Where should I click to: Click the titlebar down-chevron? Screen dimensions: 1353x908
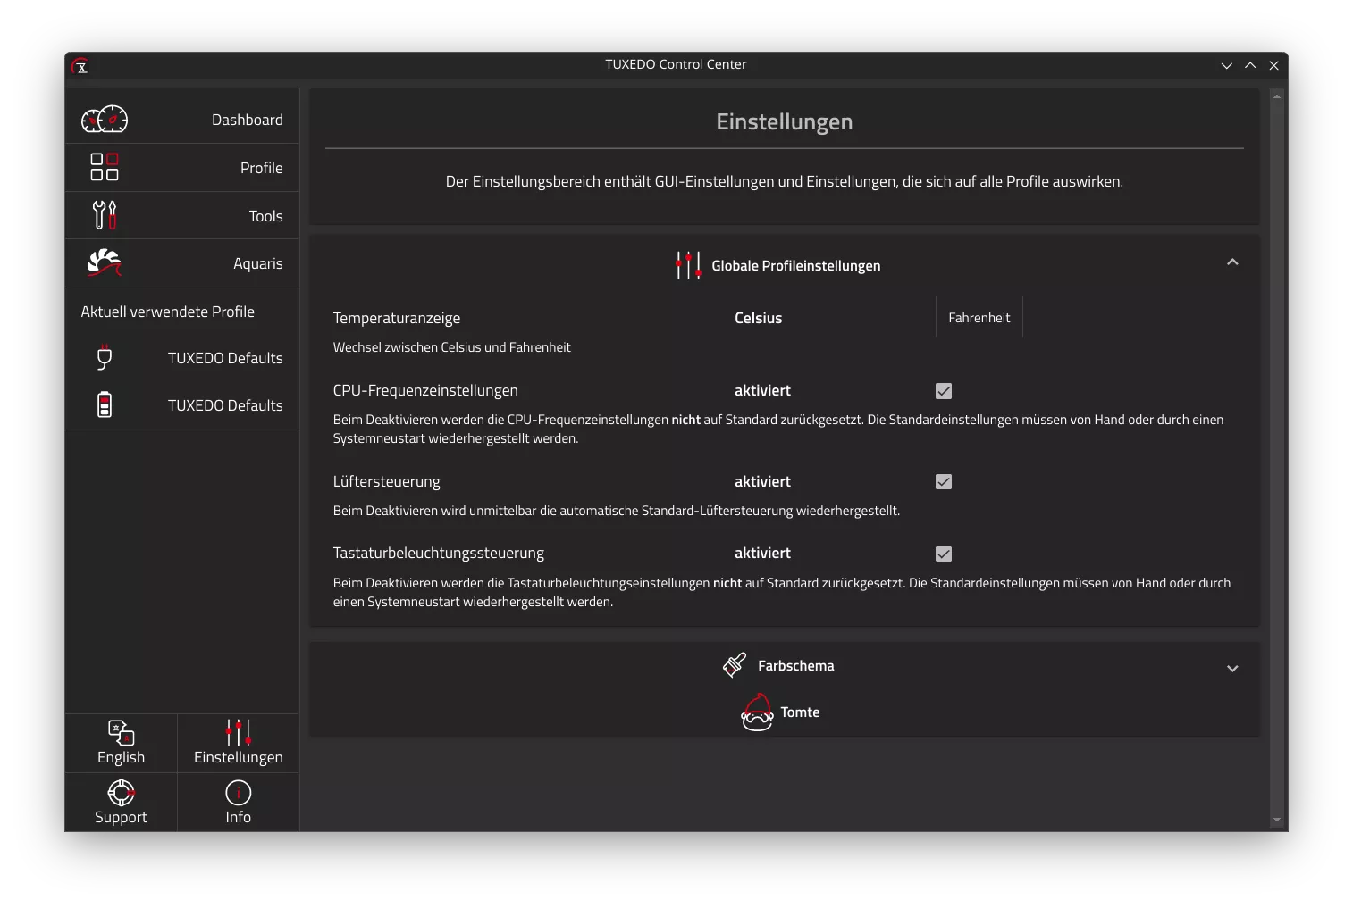coord(1226,65)
